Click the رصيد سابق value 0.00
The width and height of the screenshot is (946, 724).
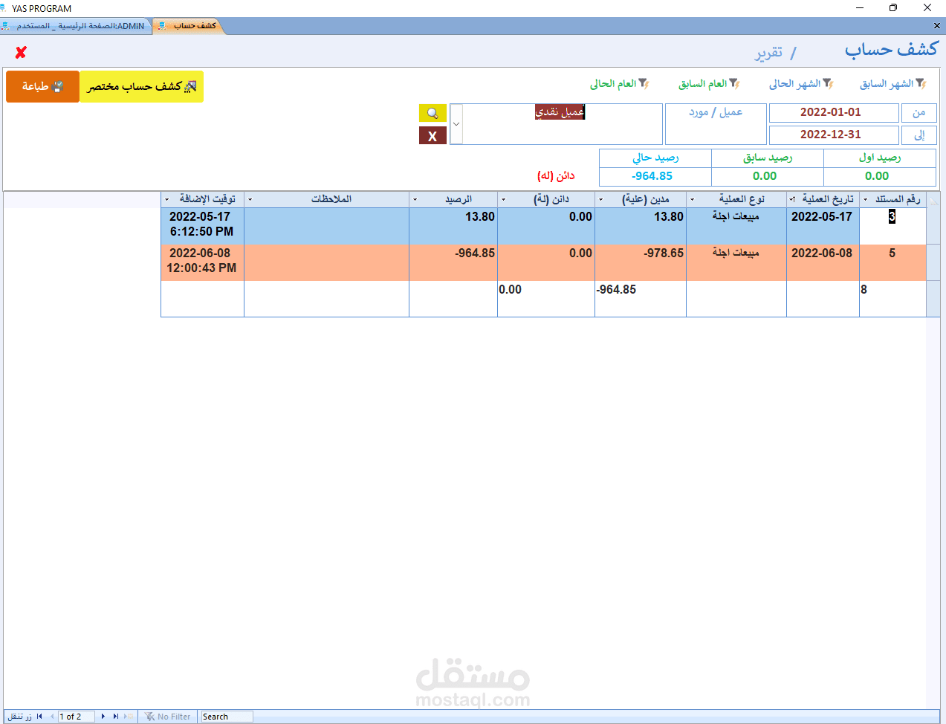767,176
